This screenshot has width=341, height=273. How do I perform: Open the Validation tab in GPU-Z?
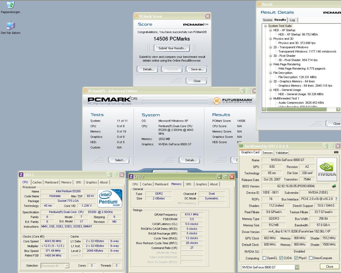[282, 153]
